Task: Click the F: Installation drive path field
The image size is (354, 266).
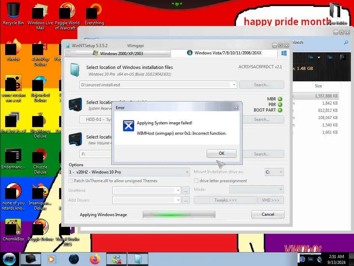Action: [95, 154]
